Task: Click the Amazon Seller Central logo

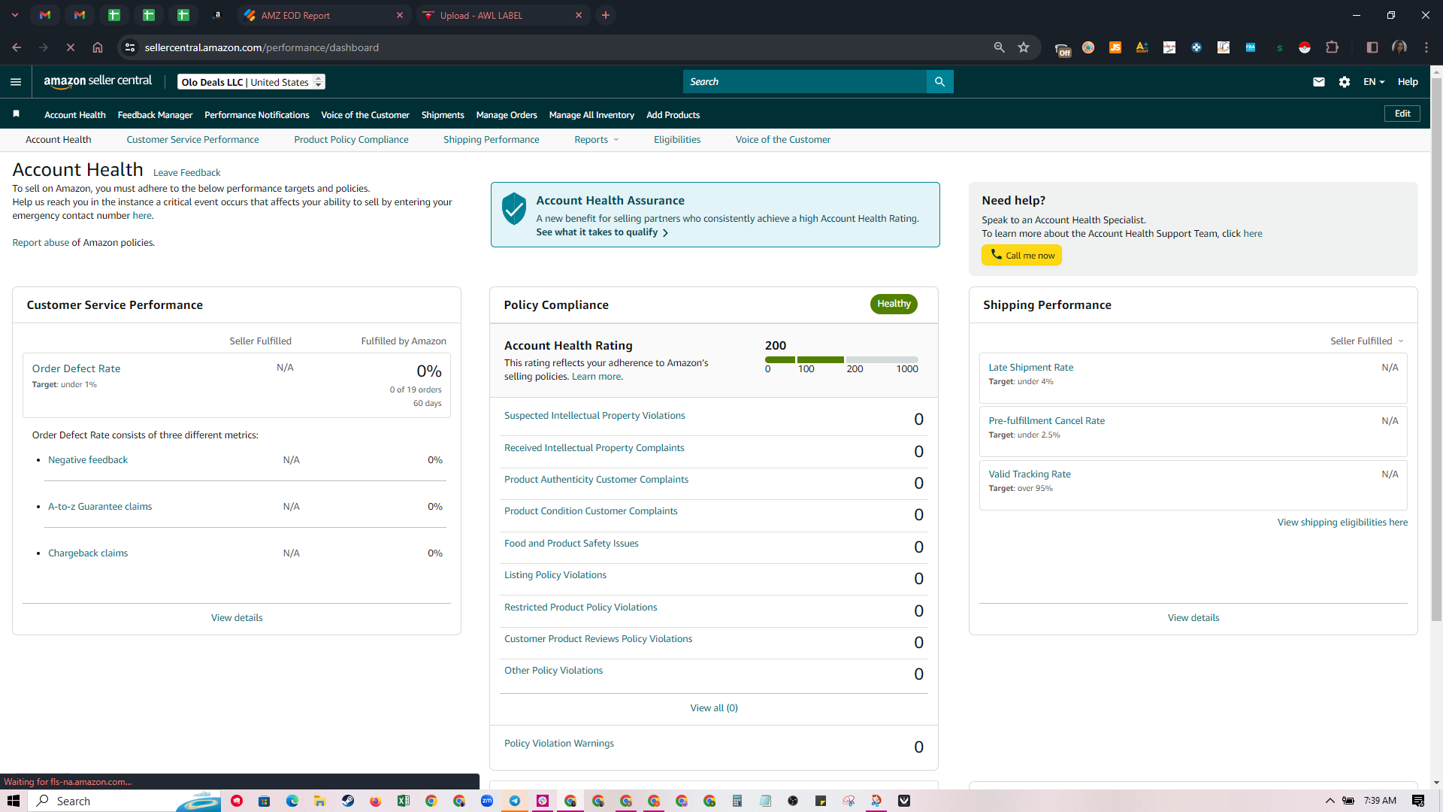Action: point(98,81)
